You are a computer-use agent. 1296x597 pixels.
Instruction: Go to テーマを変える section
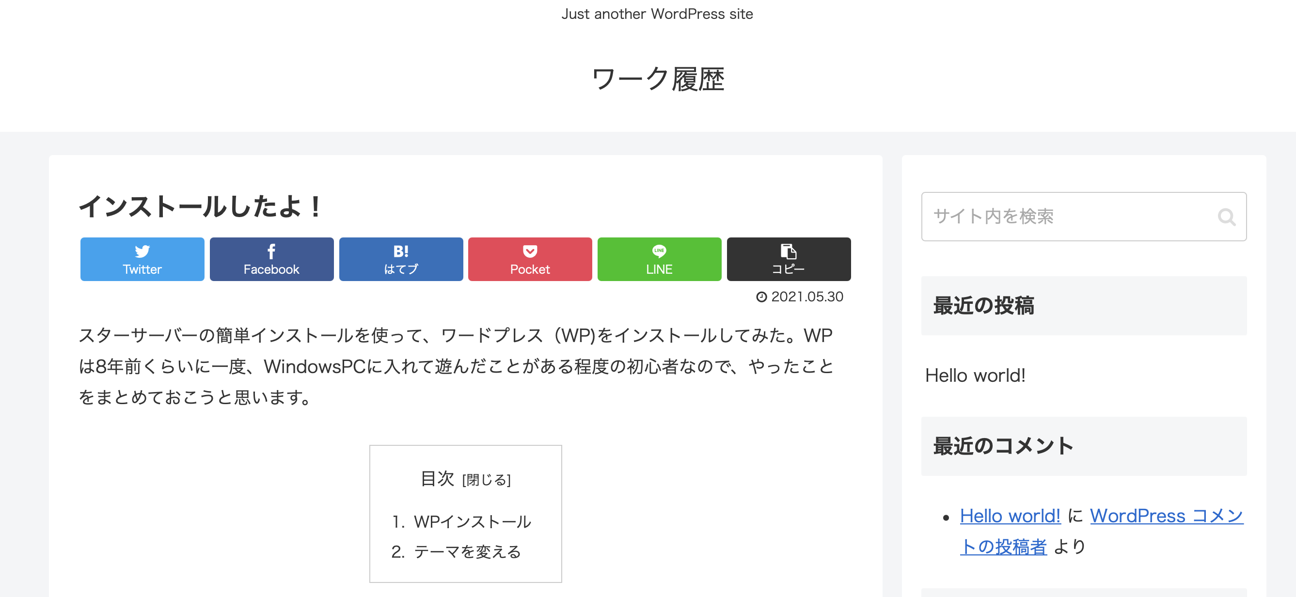click(x=467, y=552)
